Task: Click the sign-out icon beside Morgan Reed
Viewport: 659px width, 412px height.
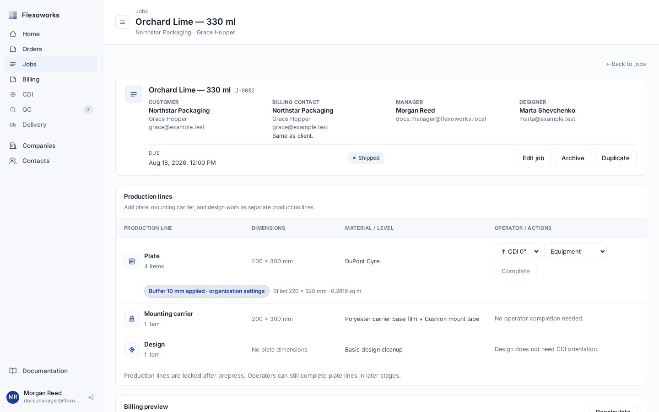Action: 91,397
